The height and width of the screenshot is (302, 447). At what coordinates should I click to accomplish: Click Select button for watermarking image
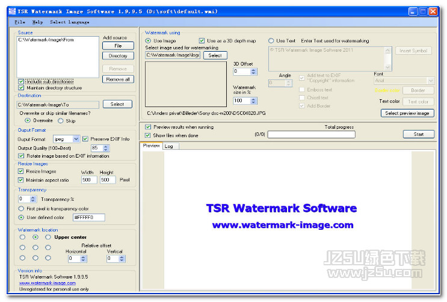coord(215,55)
